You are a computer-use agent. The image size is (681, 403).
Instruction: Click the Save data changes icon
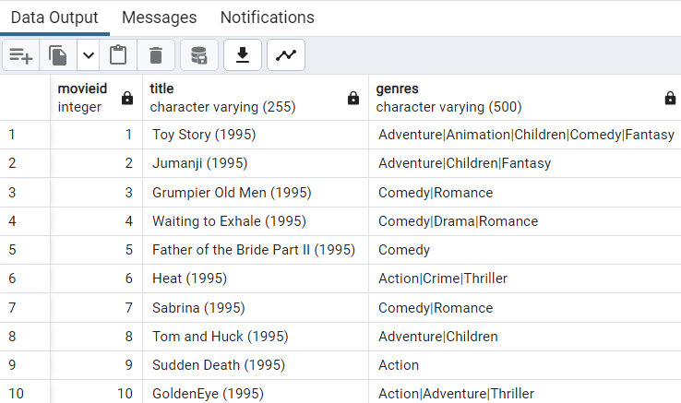[199, 55]
